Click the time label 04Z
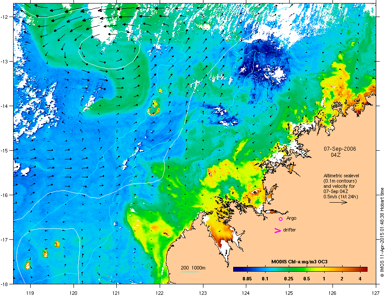The width and height of the screenshot is (385, 297). pos(336,155)
